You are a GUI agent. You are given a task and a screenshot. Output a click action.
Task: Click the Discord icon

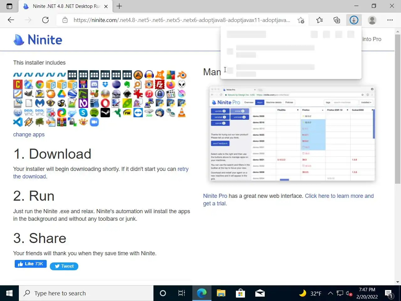pos(94,84)
